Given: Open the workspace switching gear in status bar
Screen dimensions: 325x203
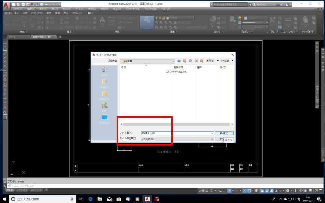Looking at the screenshot, I should point(288,191).
